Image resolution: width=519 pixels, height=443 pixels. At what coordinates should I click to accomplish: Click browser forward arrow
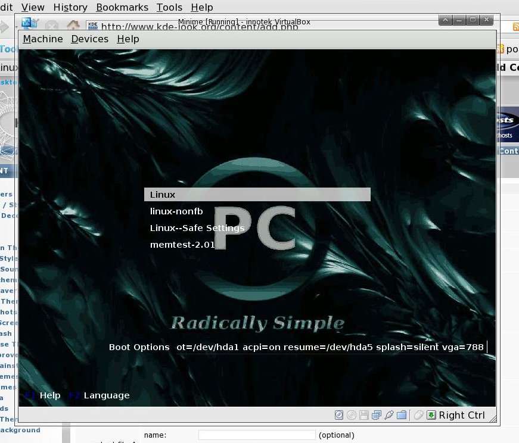[x=4, y=26]
